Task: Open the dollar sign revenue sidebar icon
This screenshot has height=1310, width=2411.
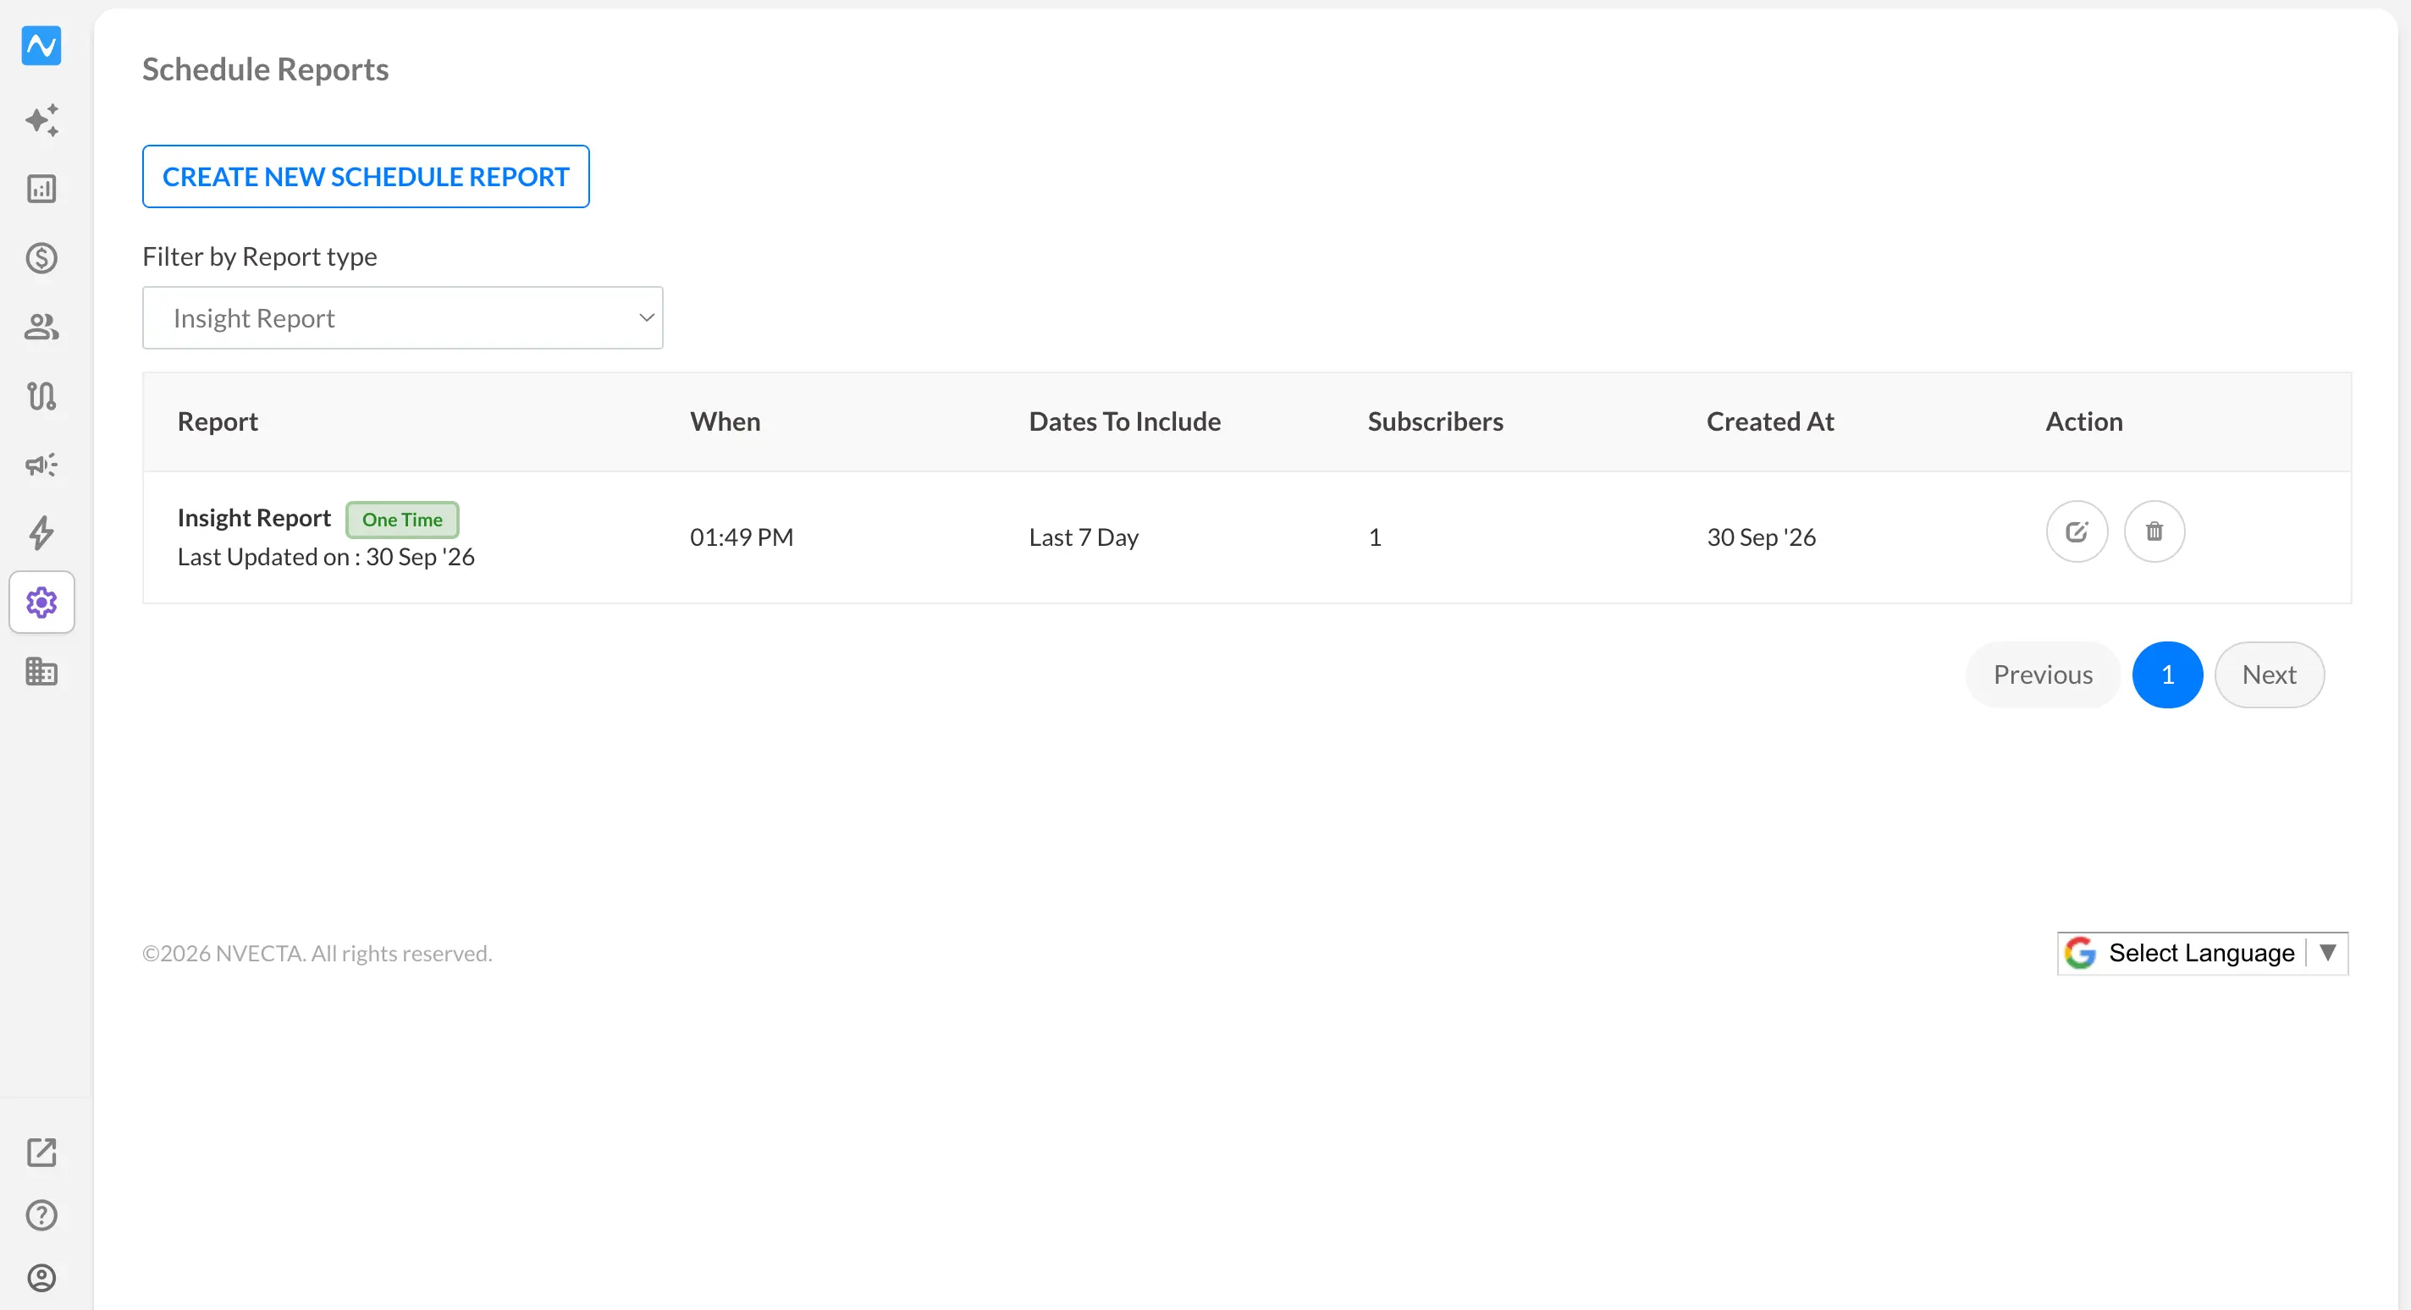Action: (41, 257)
